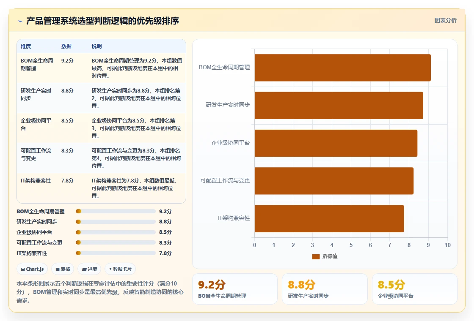
Task: Click the summary paragraph starting 水平条形图展示
Action: point(100,292)
